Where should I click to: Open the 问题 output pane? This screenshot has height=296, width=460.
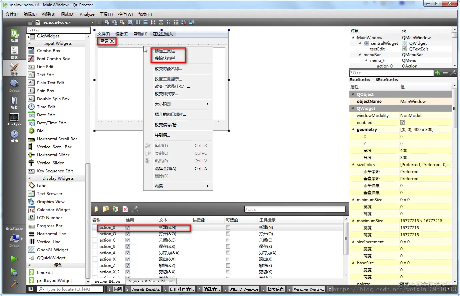(114, 289)
